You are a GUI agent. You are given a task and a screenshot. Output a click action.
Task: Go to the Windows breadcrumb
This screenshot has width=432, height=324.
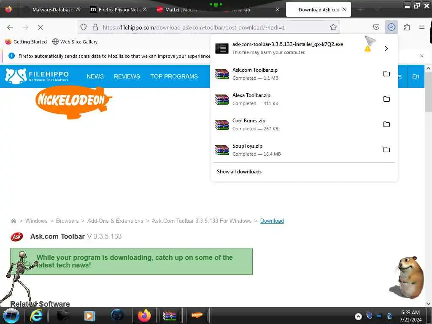coord(36,221)
